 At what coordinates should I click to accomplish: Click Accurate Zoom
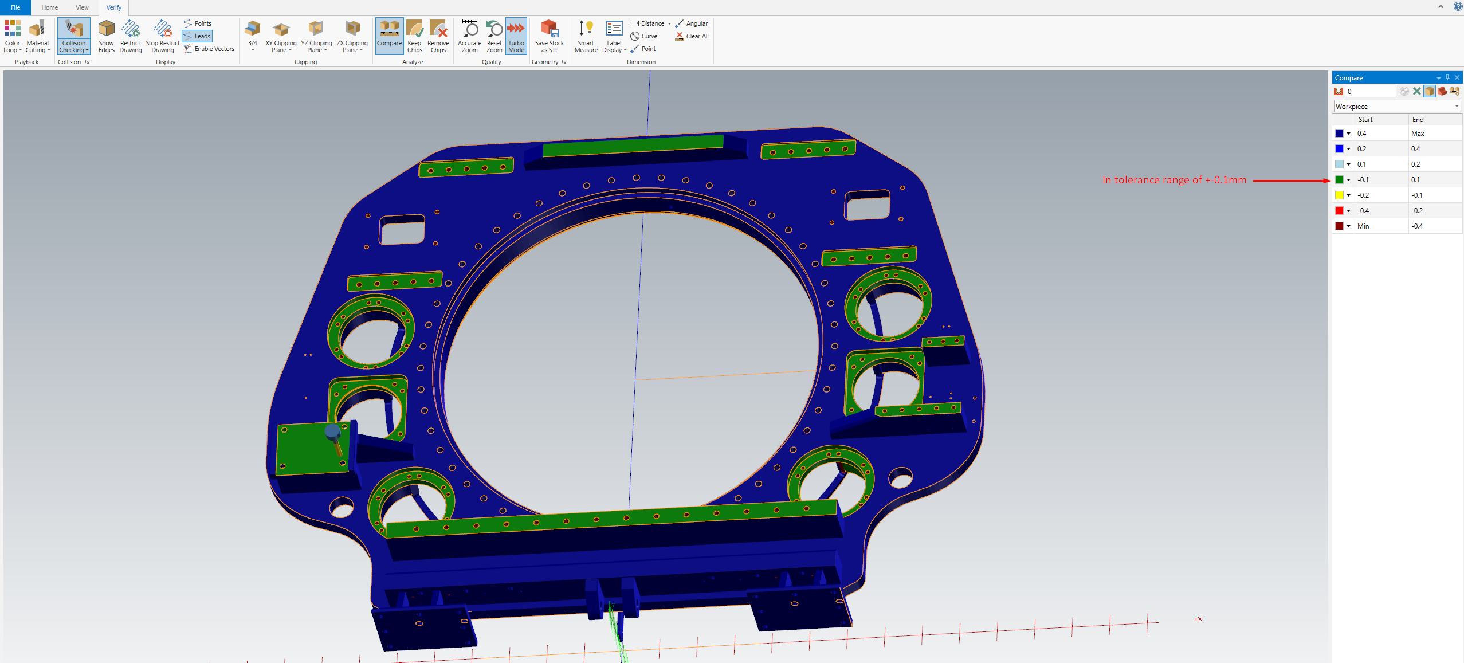coord(470,36)
